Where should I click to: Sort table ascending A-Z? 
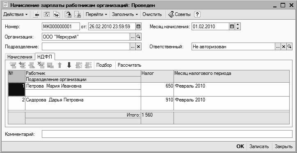coord(79,65)
